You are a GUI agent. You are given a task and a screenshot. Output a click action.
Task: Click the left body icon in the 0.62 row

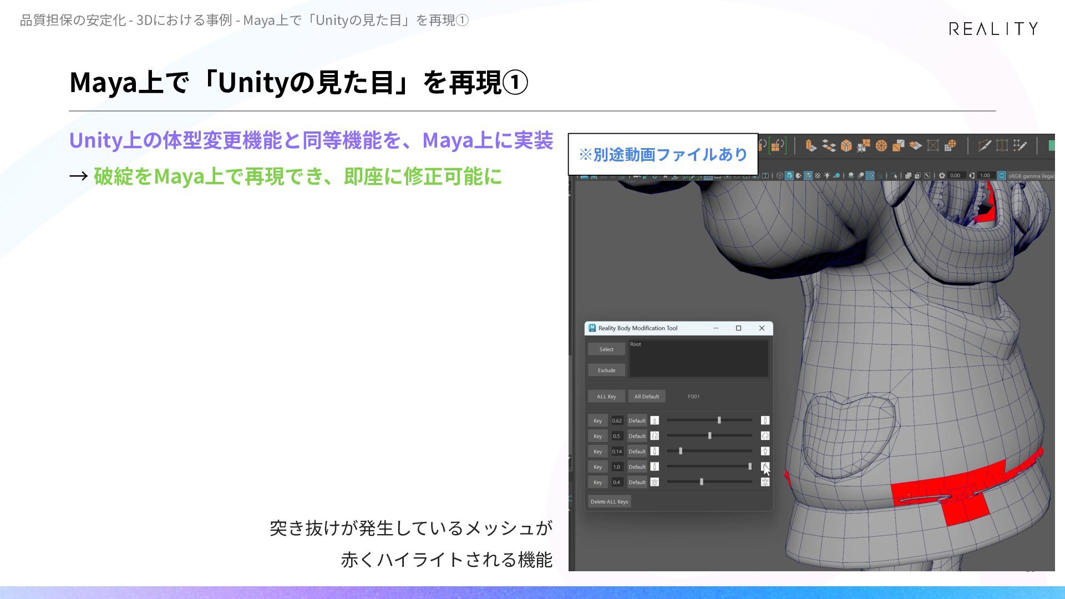[x=655, y=420]
